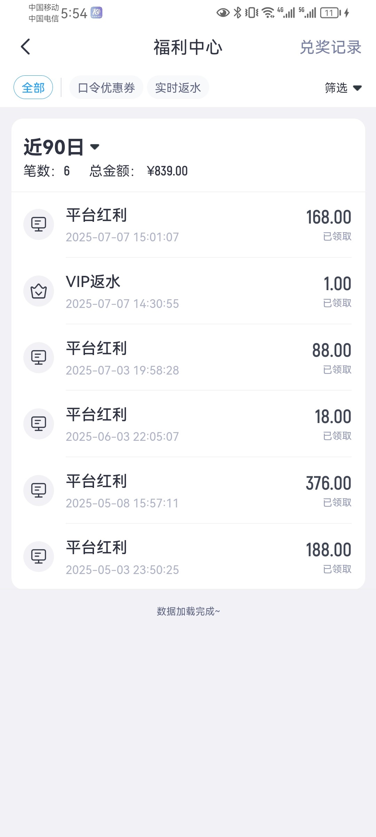Tap total amount ¥839.00
Image resolution: width=376 pixels, height=837 pixels.
pyautogui.click(x=167, y=171)
